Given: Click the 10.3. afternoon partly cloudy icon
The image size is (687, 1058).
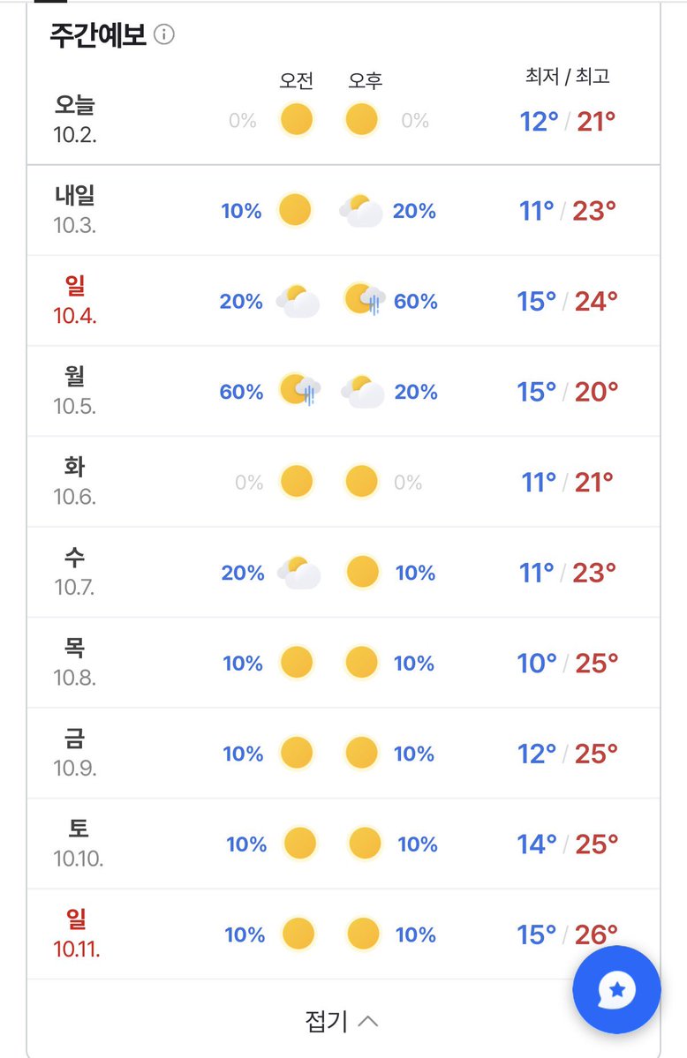Looking at the screenshot, I should pos(361,211).
